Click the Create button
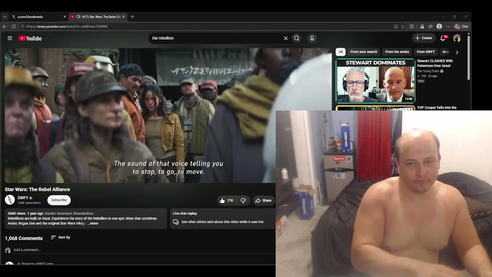Screen dimensions: 492x277 pos(424,38)
